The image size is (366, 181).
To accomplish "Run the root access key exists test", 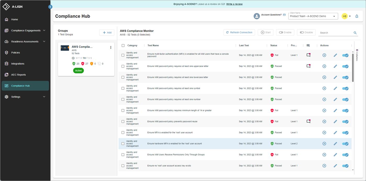I will pos(324,166).
